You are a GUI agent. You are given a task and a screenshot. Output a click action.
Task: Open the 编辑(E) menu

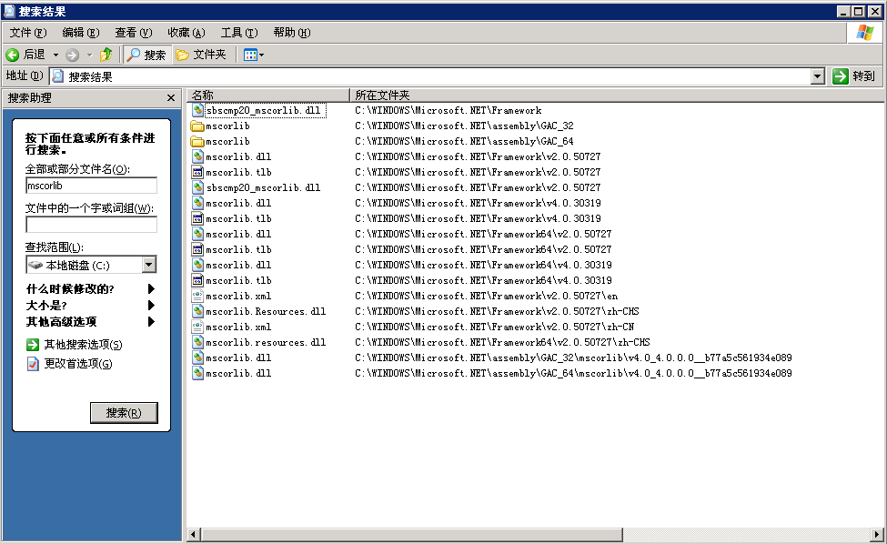(81, 33)
